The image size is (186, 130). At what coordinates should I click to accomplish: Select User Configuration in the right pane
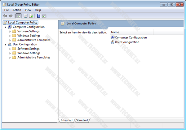[127, 42]
